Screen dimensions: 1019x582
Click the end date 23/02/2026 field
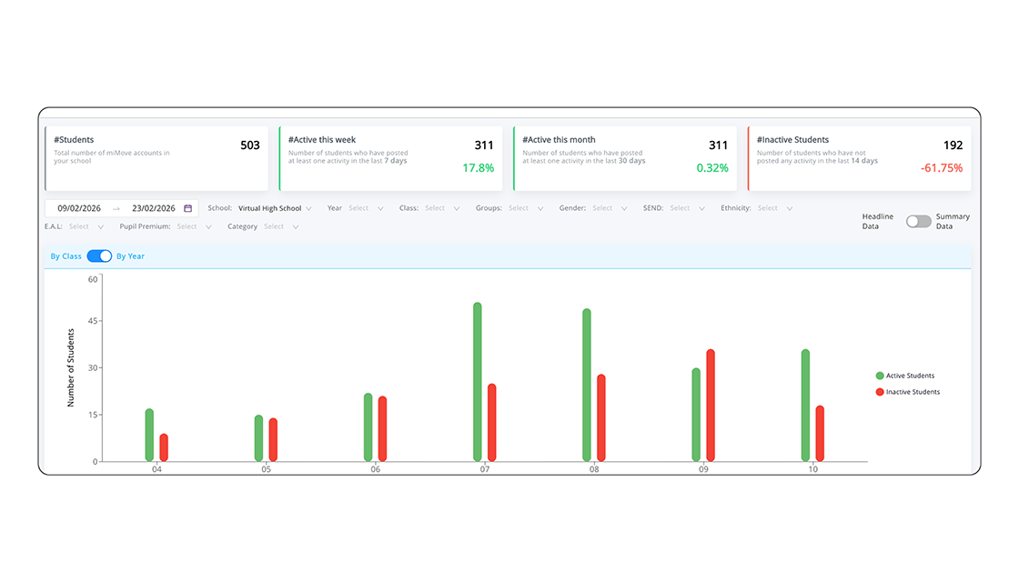tap(154, 208)
